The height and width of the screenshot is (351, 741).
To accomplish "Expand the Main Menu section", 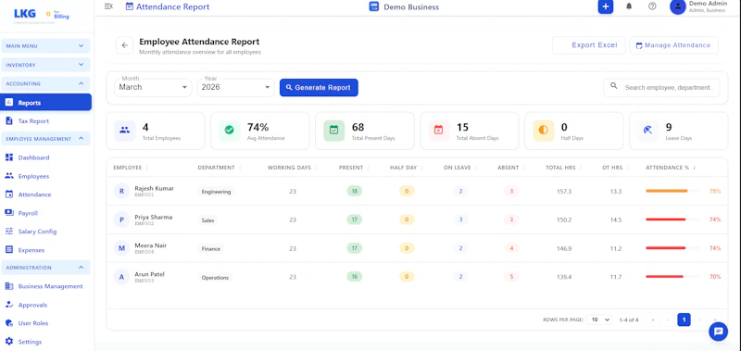I will 45,45.
